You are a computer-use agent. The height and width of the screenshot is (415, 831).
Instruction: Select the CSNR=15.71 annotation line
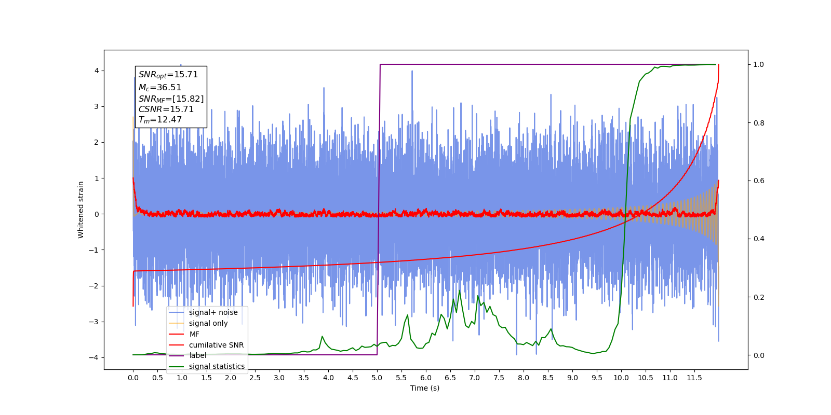tap(166, 109)
